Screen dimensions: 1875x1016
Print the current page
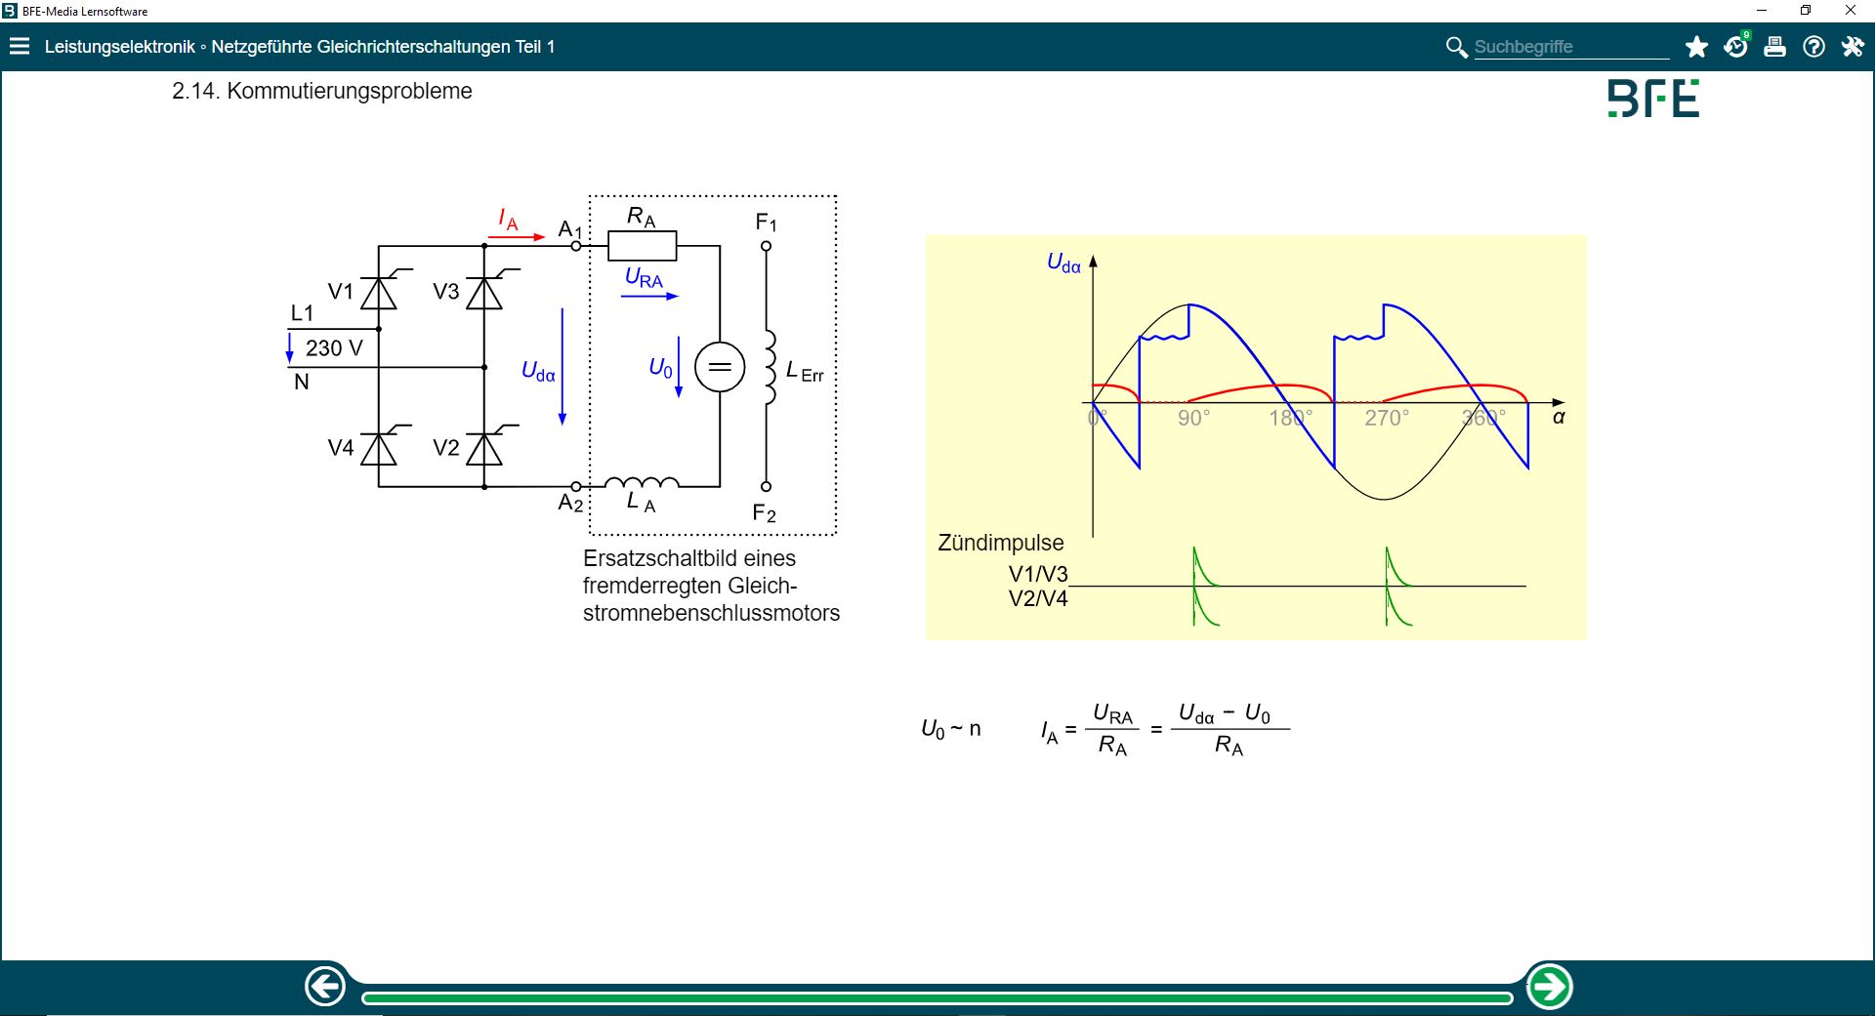point(1774,47)
